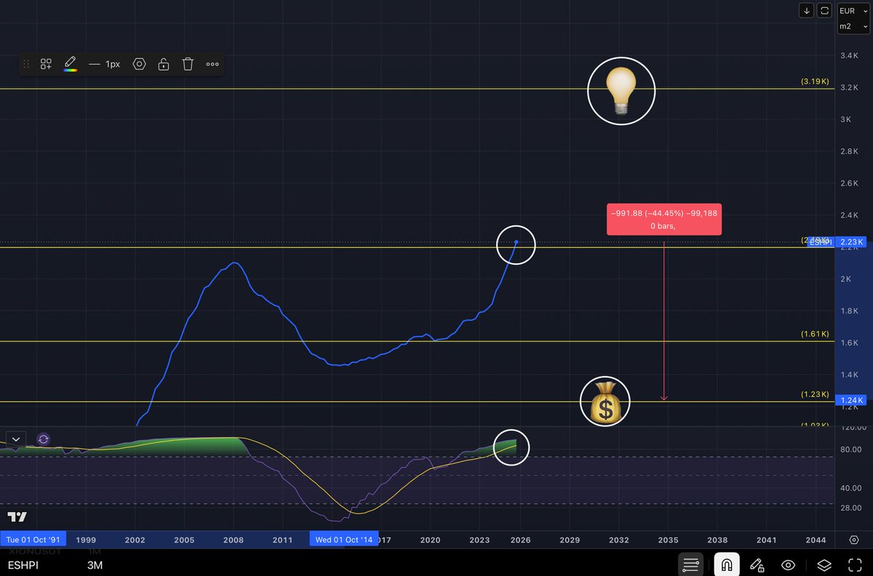Toggle lock all drawings pencil icon
Viewport: 873px width, 576px height.
tap(757, 564)
